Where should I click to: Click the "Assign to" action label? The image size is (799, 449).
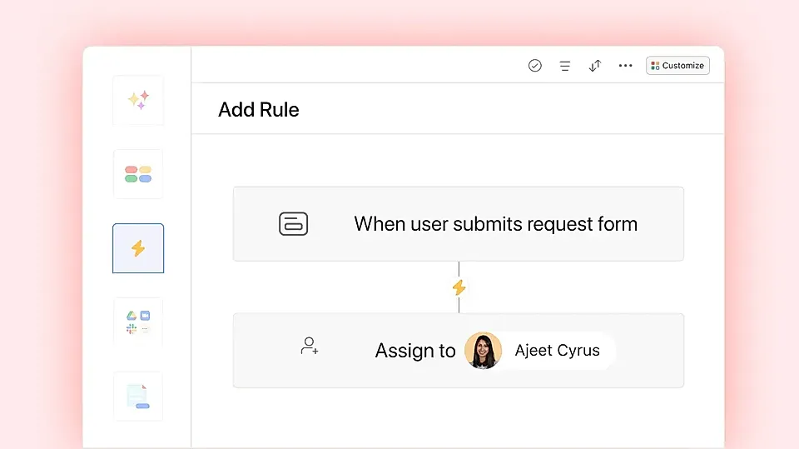(x=415, y=351)
